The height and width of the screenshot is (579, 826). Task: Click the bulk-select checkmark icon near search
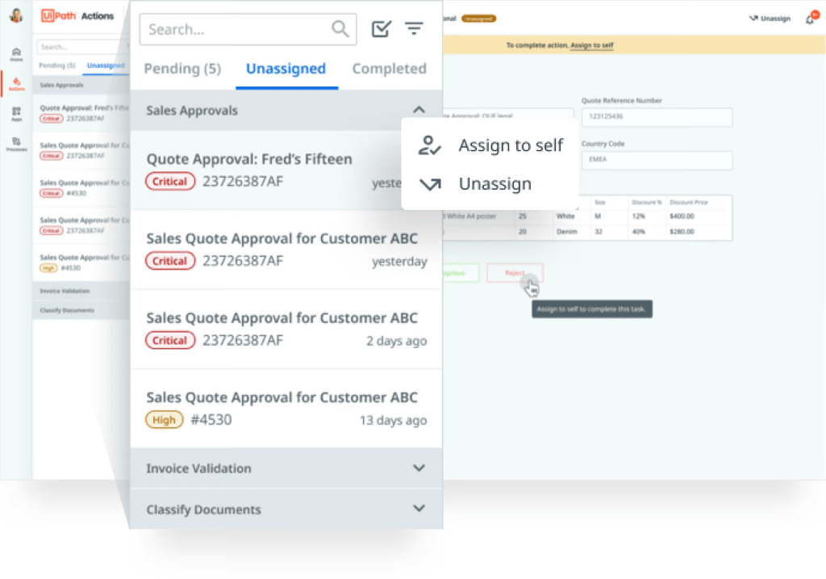[381, 28]
